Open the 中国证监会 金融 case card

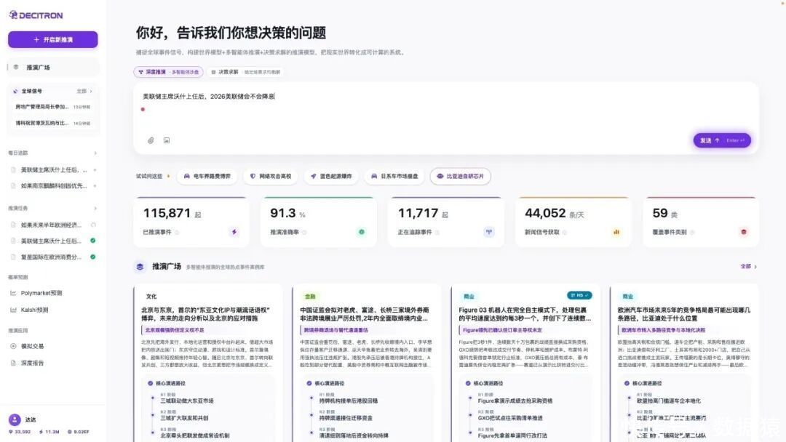tap(366, 363)
